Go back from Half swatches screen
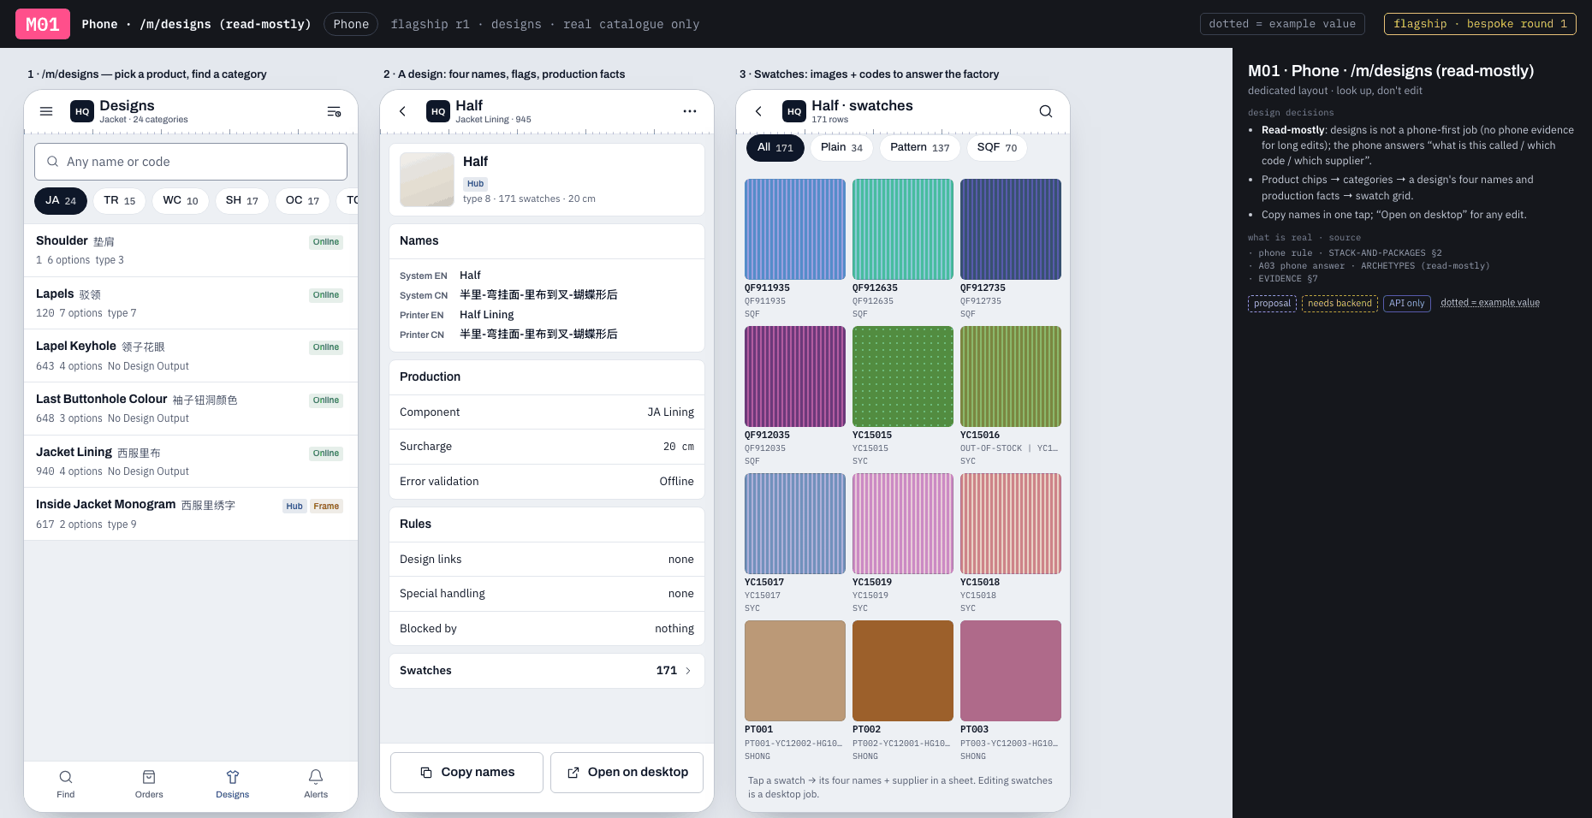This screenshot has width=1592, height=818. point(758,111)
